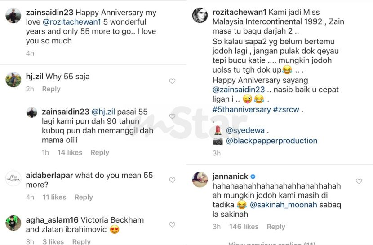
Task: Heart zainsaidin23's reply to hj.zil
Action: pyautogui.click(x=172, y=116)
